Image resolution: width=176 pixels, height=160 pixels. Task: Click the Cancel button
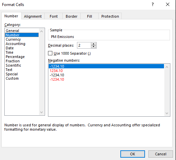point(161,154)
